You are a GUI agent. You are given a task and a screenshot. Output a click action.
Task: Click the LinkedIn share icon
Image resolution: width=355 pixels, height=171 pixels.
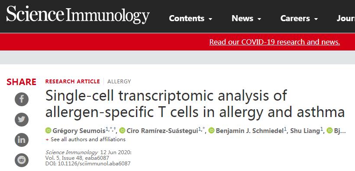click(x=22, y=140)
